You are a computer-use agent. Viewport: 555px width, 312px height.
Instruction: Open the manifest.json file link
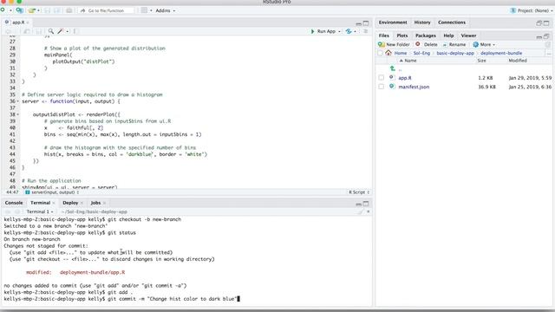pos(414,87)
